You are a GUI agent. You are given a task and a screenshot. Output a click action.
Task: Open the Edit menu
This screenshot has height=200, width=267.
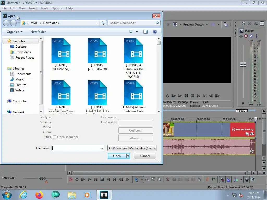coord(13,8)
